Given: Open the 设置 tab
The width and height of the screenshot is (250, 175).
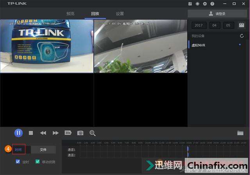Looking at the screenshot, I should (x=120, y=14).
